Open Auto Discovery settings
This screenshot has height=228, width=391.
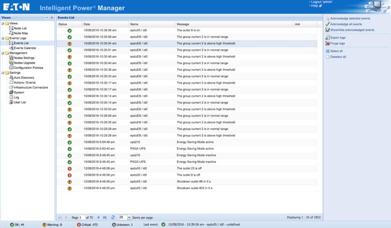(x=24, y=78)
